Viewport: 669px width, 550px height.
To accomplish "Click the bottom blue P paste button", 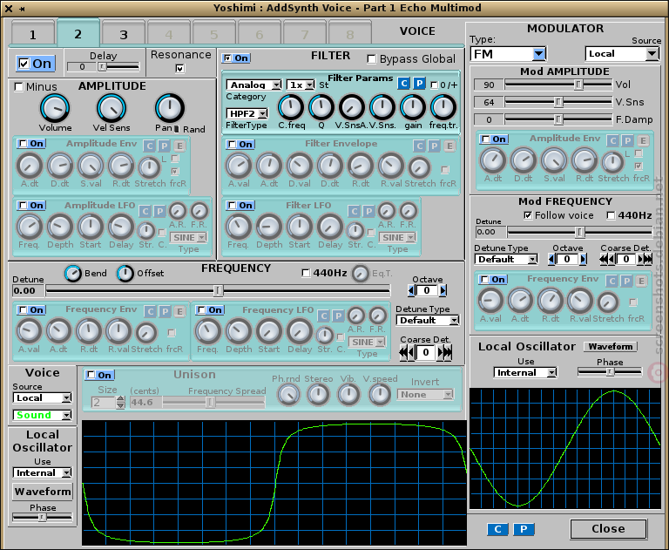I will [524, 529].
